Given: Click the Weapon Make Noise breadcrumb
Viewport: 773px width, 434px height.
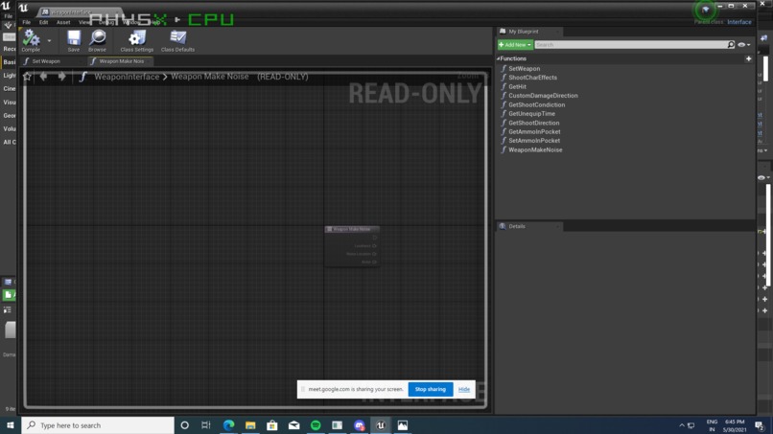Looking at the screenshot, I should [x=209, y=77].
